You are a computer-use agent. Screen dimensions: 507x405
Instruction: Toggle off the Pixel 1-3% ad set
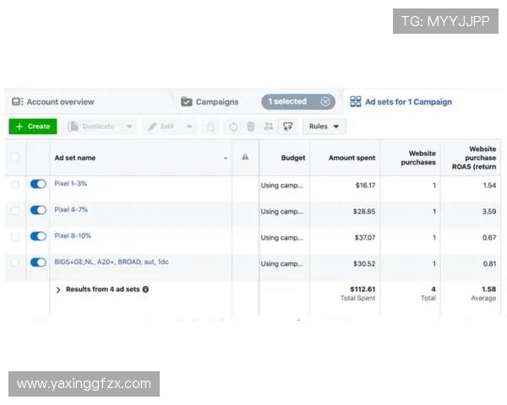(x=38, y=184)
